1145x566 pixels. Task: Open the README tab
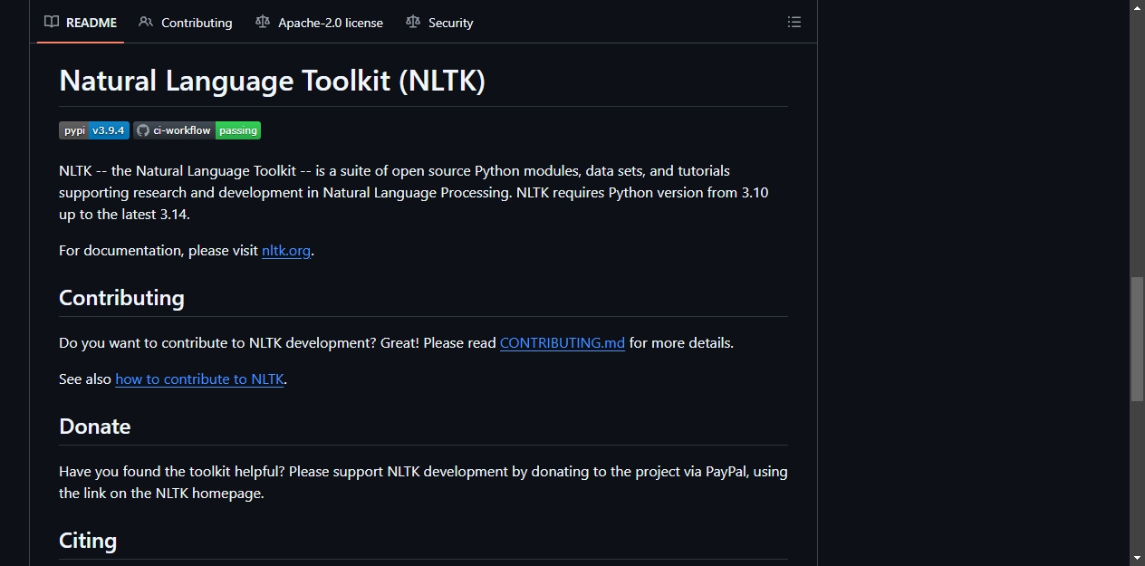pyautogui.click(x=81, y=23)
